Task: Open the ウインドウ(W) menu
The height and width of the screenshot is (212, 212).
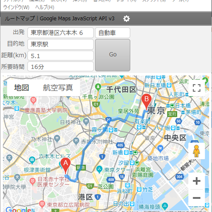Action: [16, 7]
